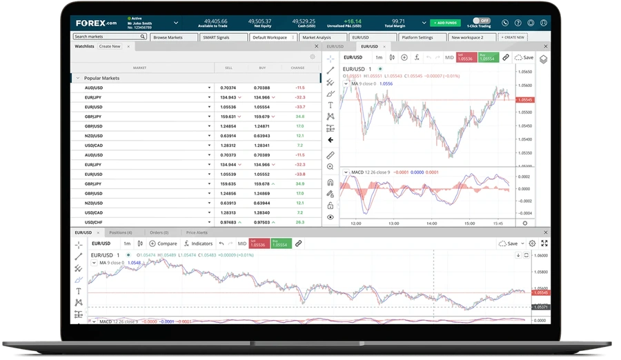Image resolution: width=621 pixels, height=360 pixels.
Task: Select the forecast/position tool in upper chart
Action: tap(331, 128)
